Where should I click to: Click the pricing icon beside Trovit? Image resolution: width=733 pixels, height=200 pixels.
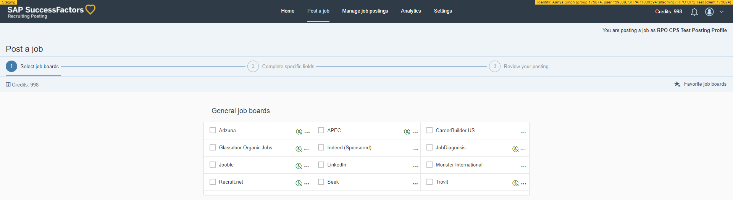pos(515,183)
